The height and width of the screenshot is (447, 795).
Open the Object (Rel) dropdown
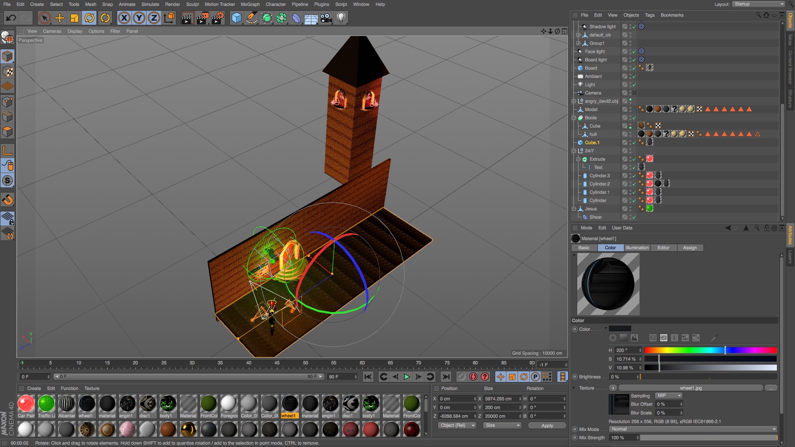pyautogui.click(x=457, y=425)
